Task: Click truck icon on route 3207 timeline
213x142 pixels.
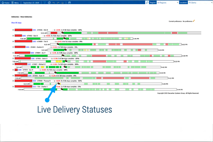Action: click(65, 66)
